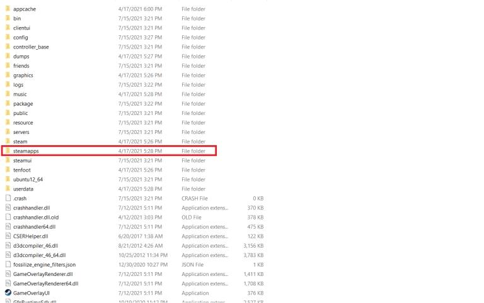The width and height of the screenshot is (484, 303).
Task: Select the .crash file name
Action: [20, 199]
